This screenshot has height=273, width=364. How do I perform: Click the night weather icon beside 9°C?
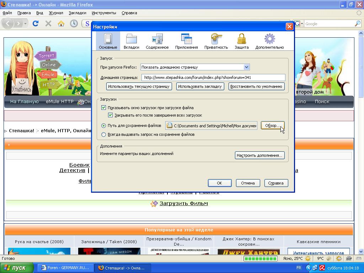(329, 258)
